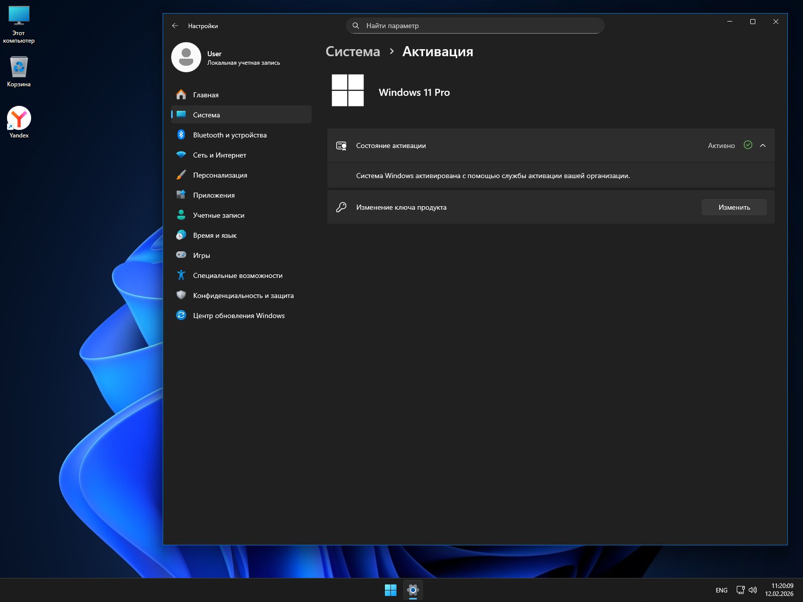
Task: Open Учетные записи menu item
Action: [218, 215]
